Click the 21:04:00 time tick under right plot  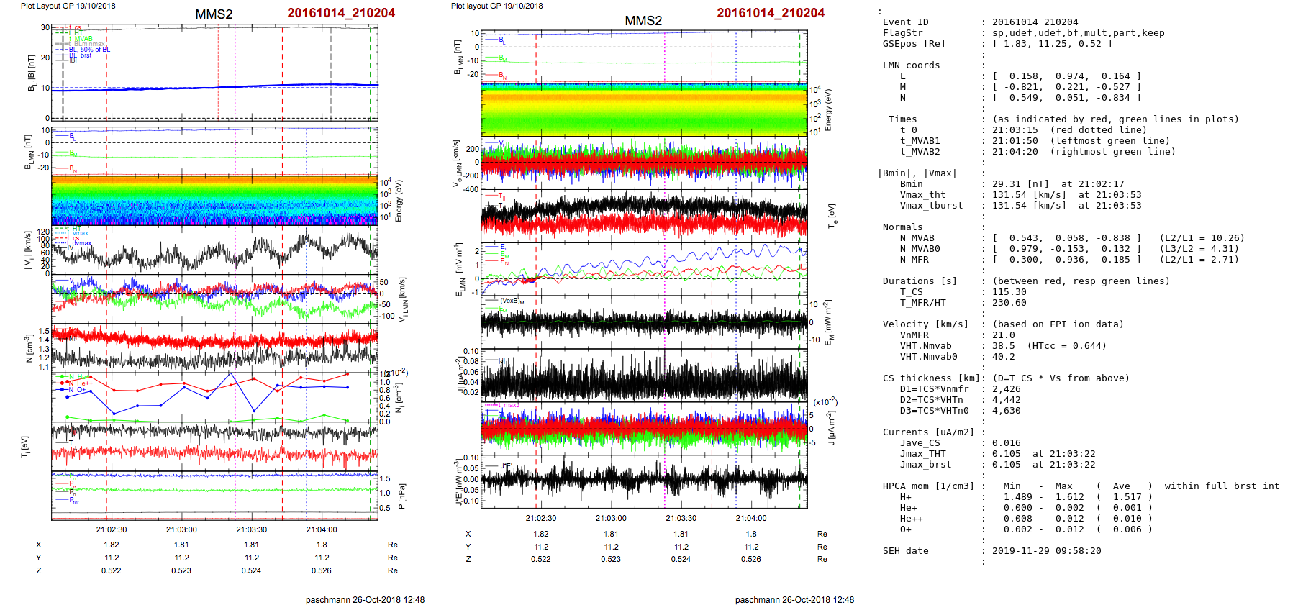tap(750, 518)
